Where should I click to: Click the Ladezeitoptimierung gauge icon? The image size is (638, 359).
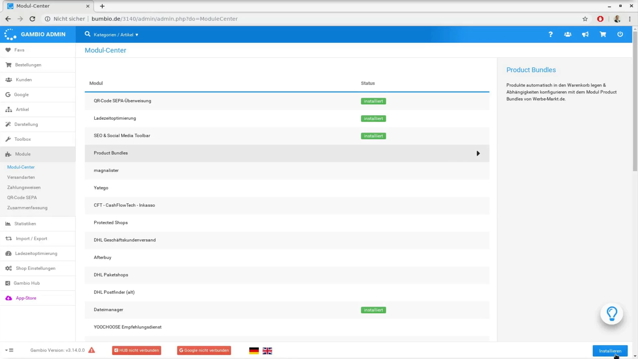(x=8, y=253)
